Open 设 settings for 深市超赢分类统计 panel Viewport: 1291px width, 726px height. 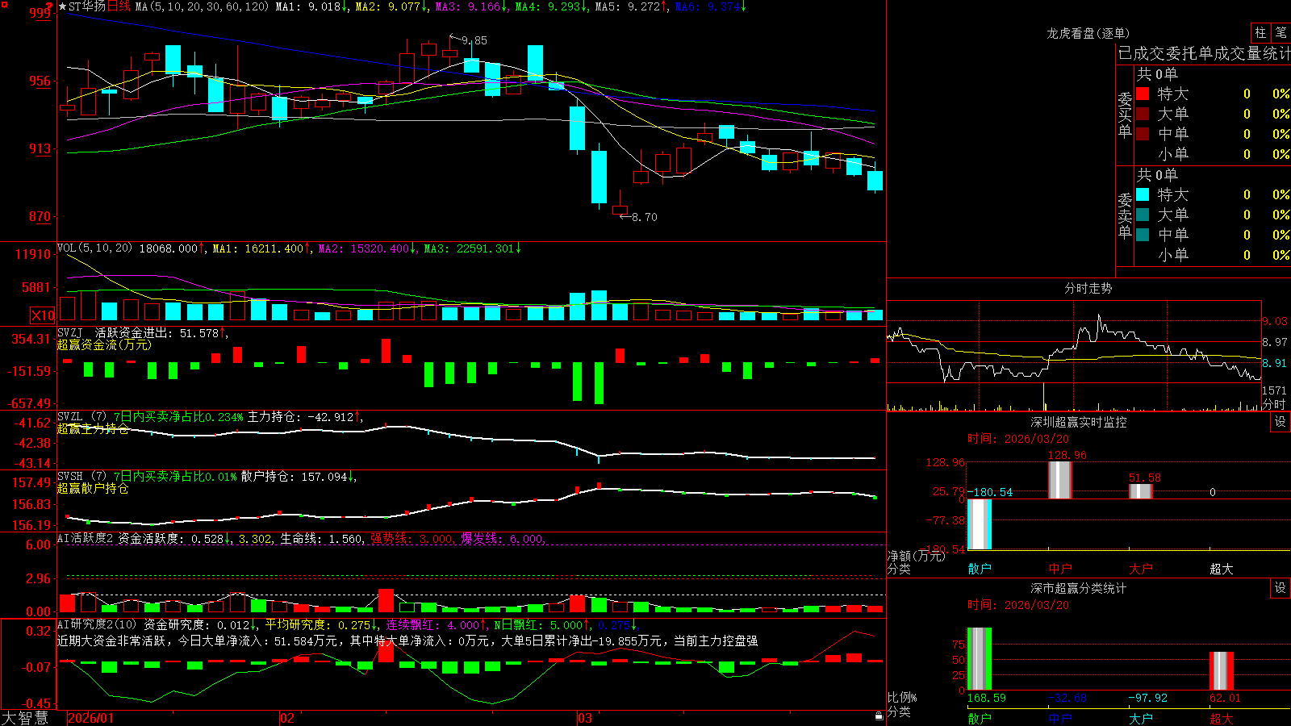[x=1281, y=588]
